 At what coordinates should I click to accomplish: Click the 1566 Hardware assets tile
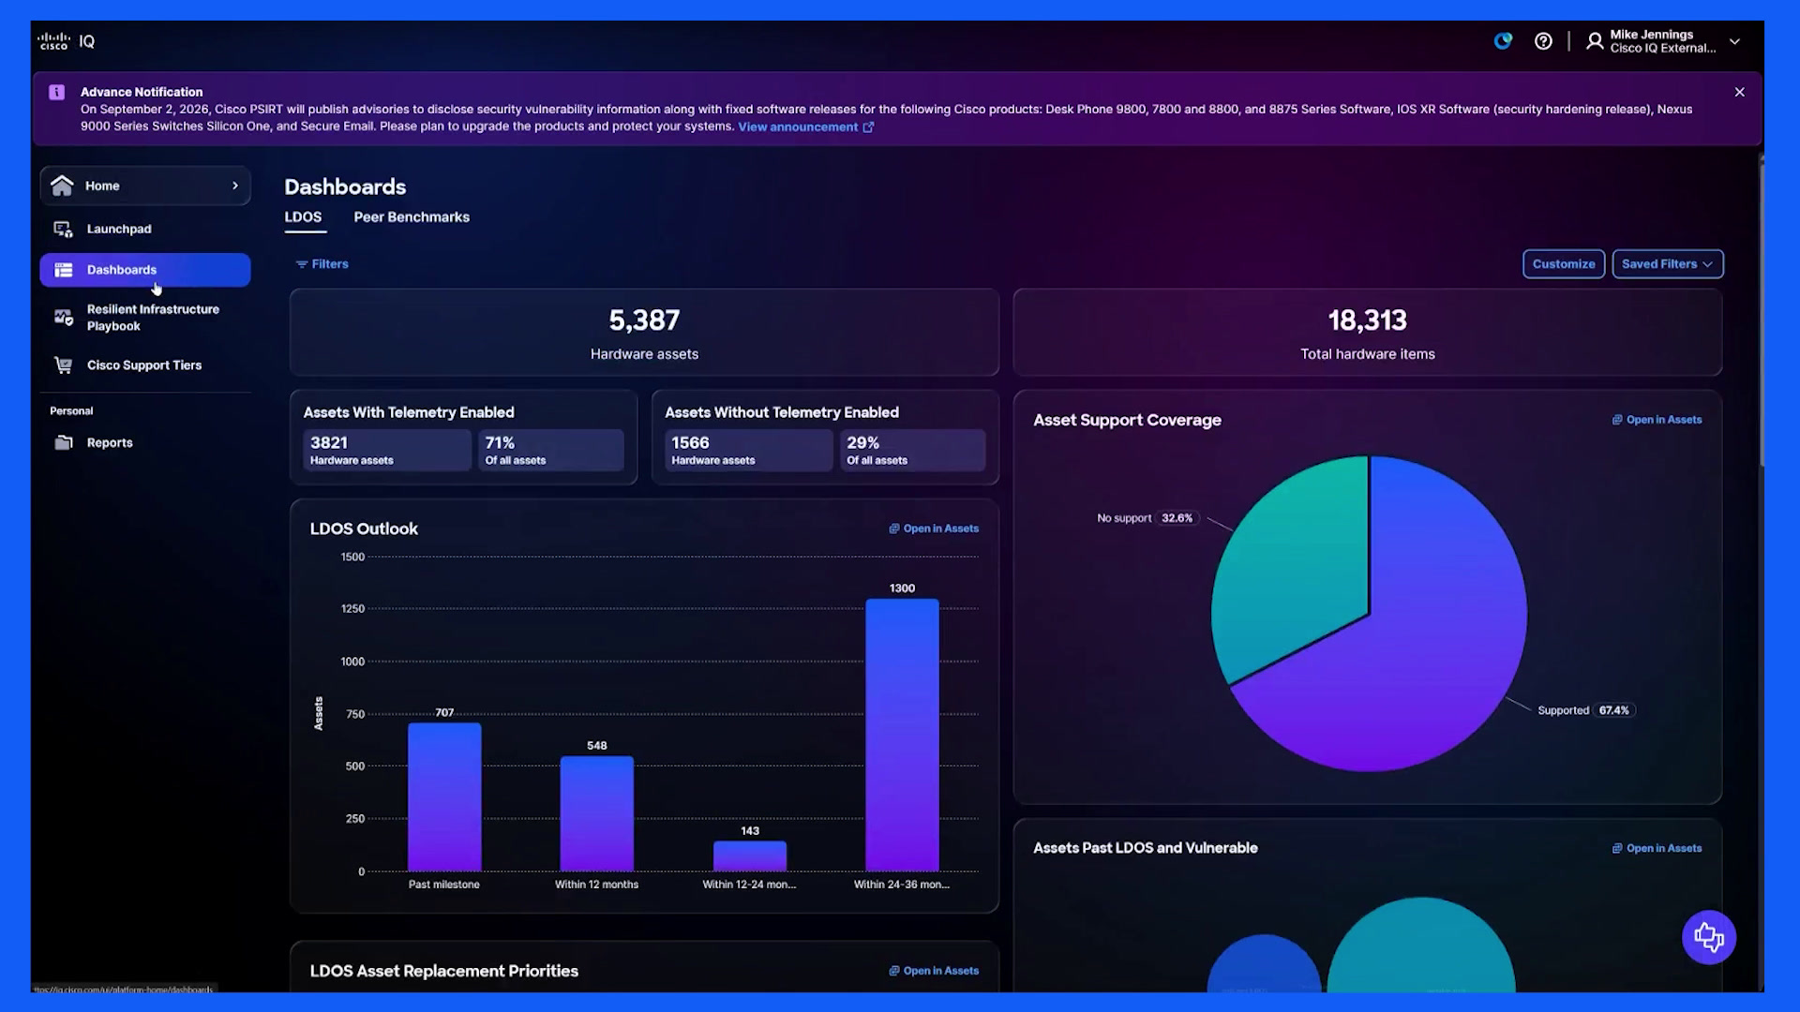pyautogui.click(x=748, y=450)
